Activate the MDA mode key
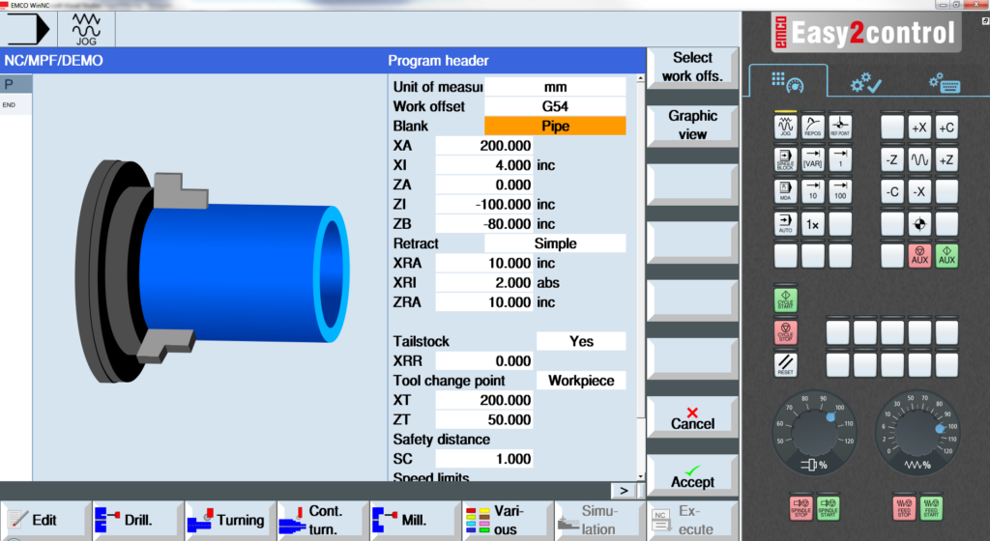The height and width of the screenshot is (541, 990). click(785, 191)
